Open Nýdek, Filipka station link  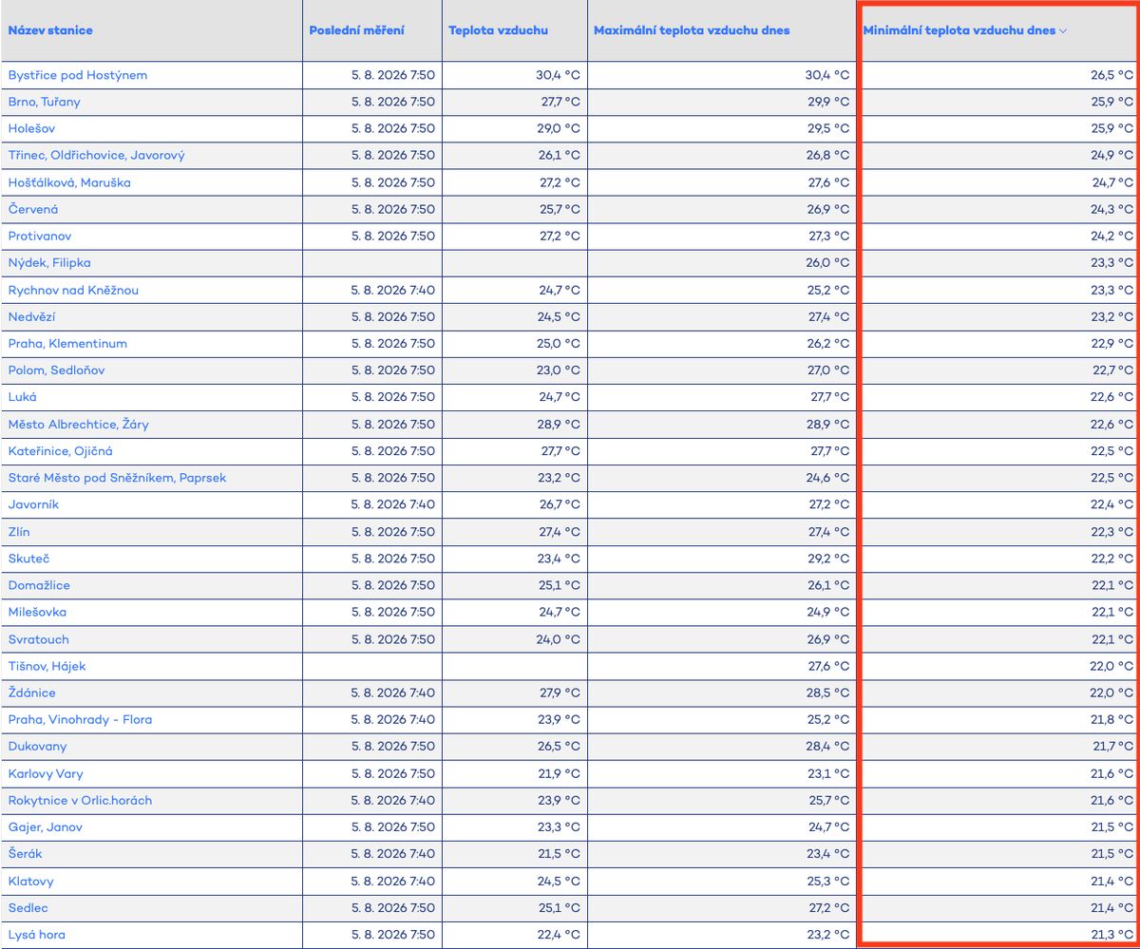pos(49,262)
